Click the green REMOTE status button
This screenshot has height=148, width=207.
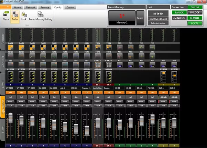point(195,18)
